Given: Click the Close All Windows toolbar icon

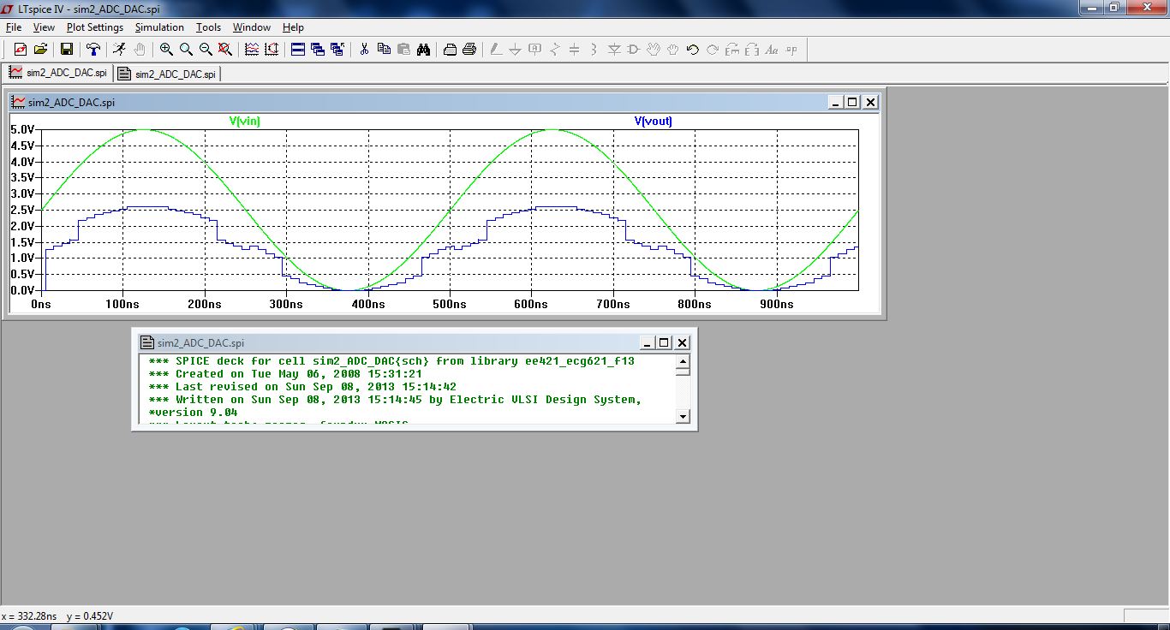Looking at the screenshot, I should pyautogui.click(x=337, y=50).
